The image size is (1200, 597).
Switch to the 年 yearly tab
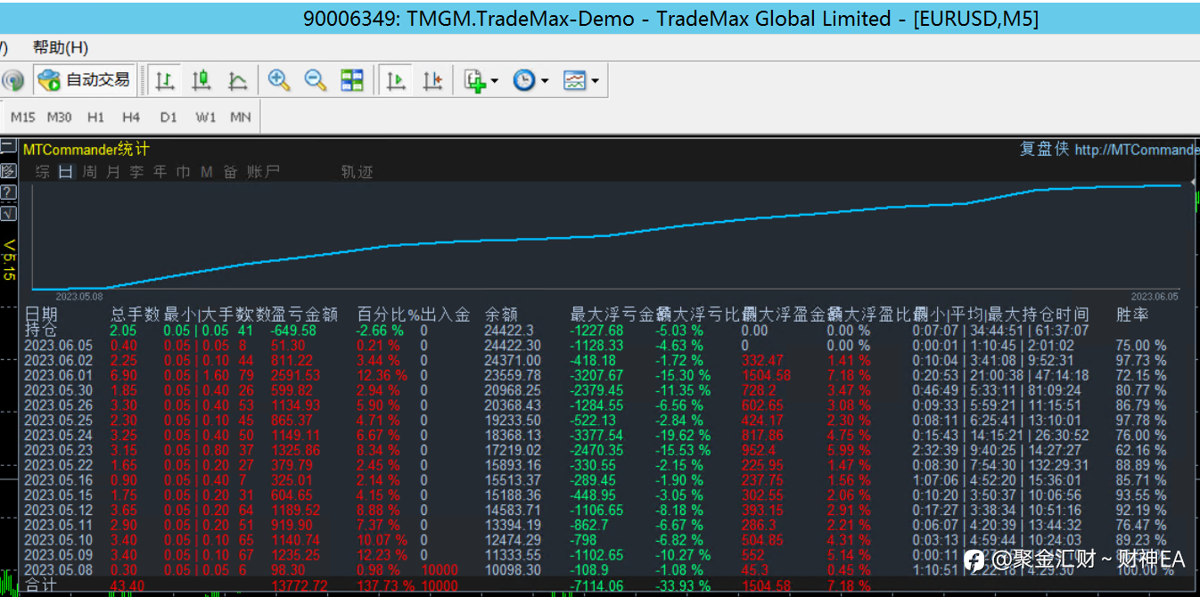160,172
